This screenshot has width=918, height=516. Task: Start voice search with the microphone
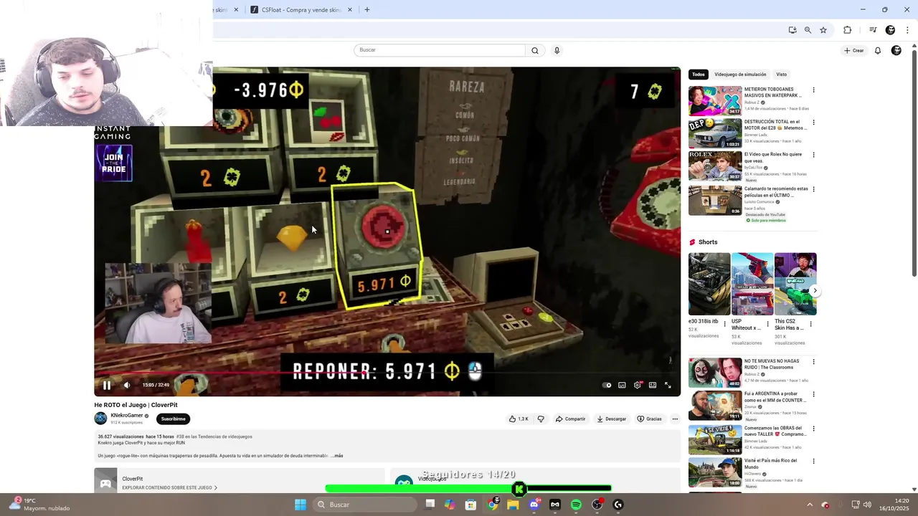557,50
